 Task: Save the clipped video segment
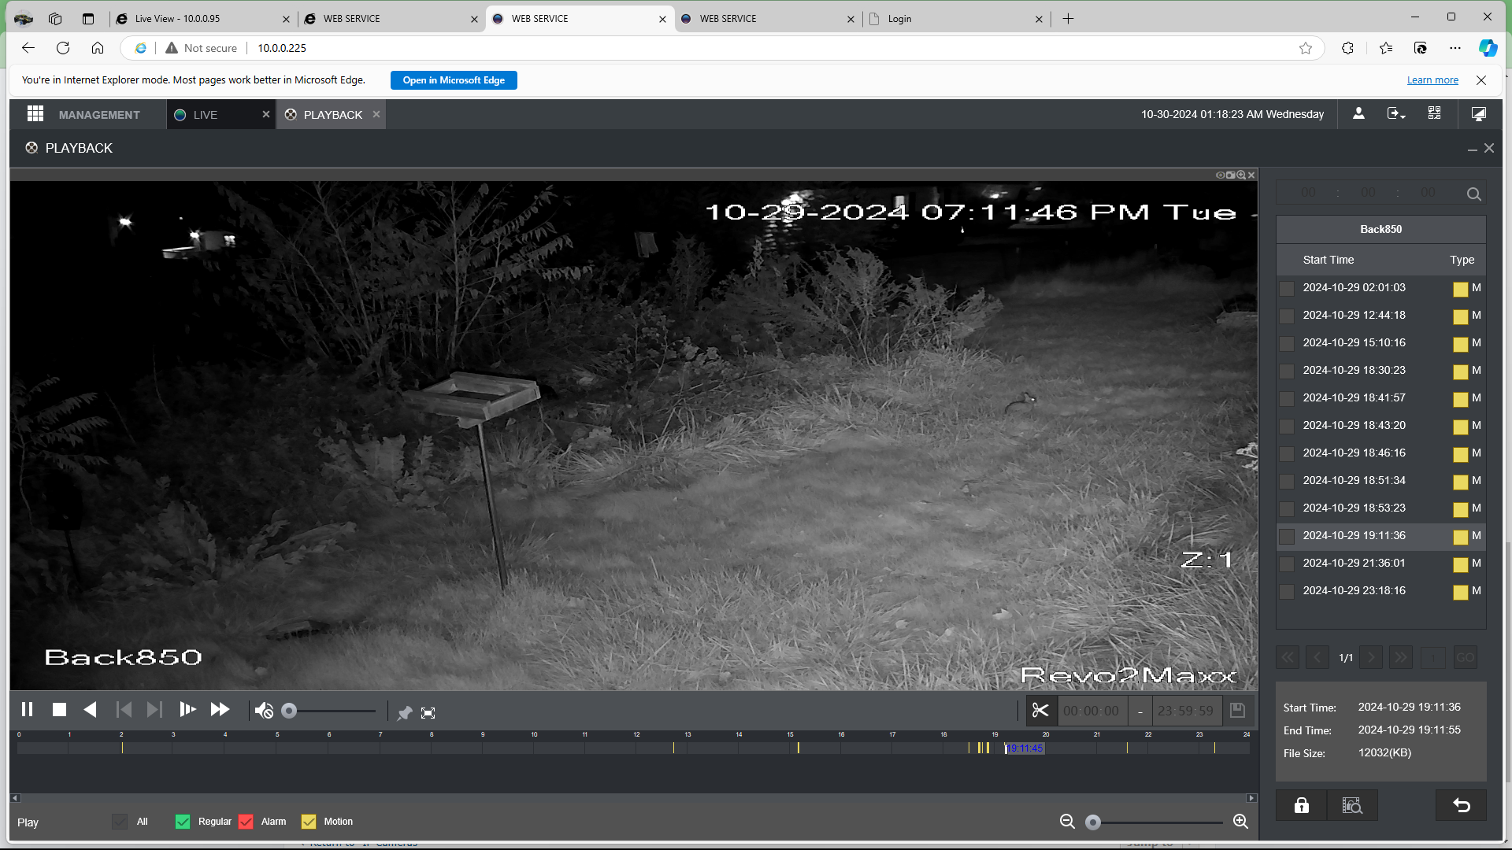[x=1237, y=711]
